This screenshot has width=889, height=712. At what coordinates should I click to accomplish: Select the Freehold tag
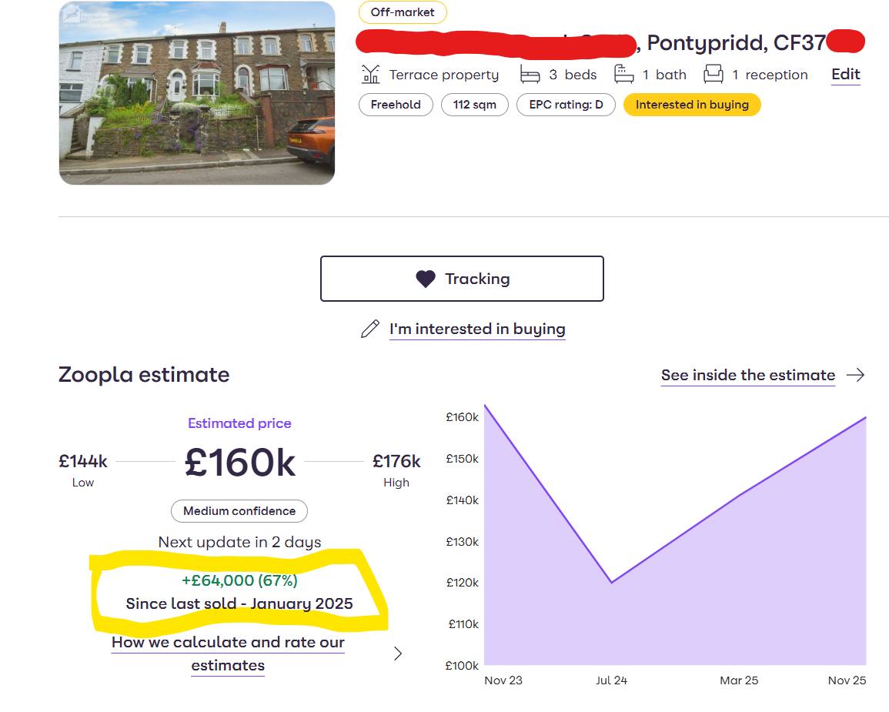396,105
